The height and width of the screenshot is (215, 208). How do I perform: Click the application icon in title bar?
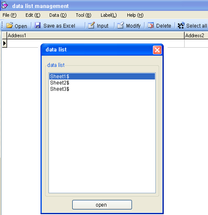coord(5,5)
